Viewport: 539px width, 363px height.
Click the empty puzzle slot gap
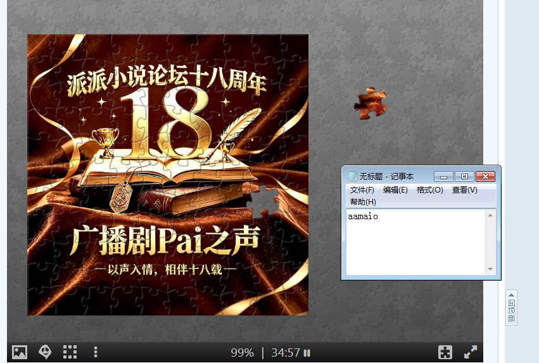263,201
